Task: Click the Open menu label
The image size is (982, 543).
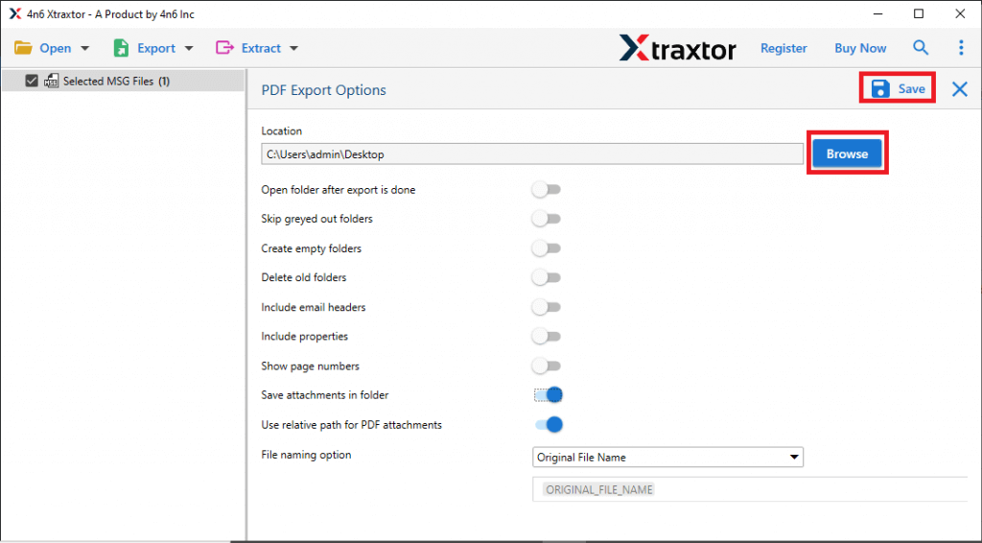Action: pyautogui.click(x=55, y=48)
